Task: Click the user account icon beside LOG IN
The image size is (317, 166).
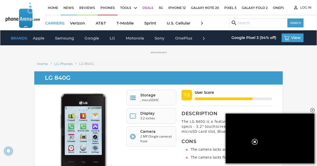Action: tap(296, 8)
